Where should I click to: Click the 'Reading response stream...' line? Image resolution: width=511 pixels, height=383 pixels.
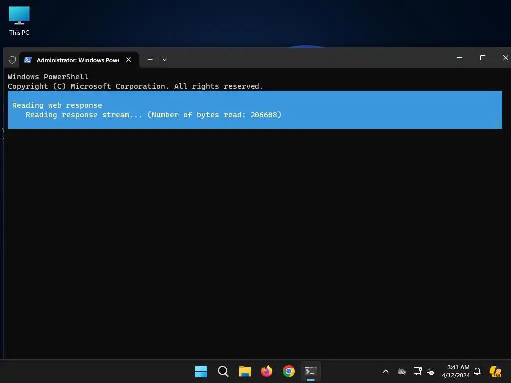tap(154, 115)
